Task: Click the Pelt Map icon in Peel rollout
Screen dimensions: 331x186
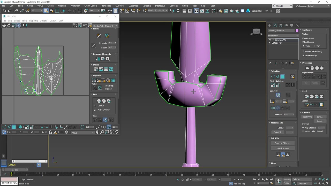Action: [321, 96]
